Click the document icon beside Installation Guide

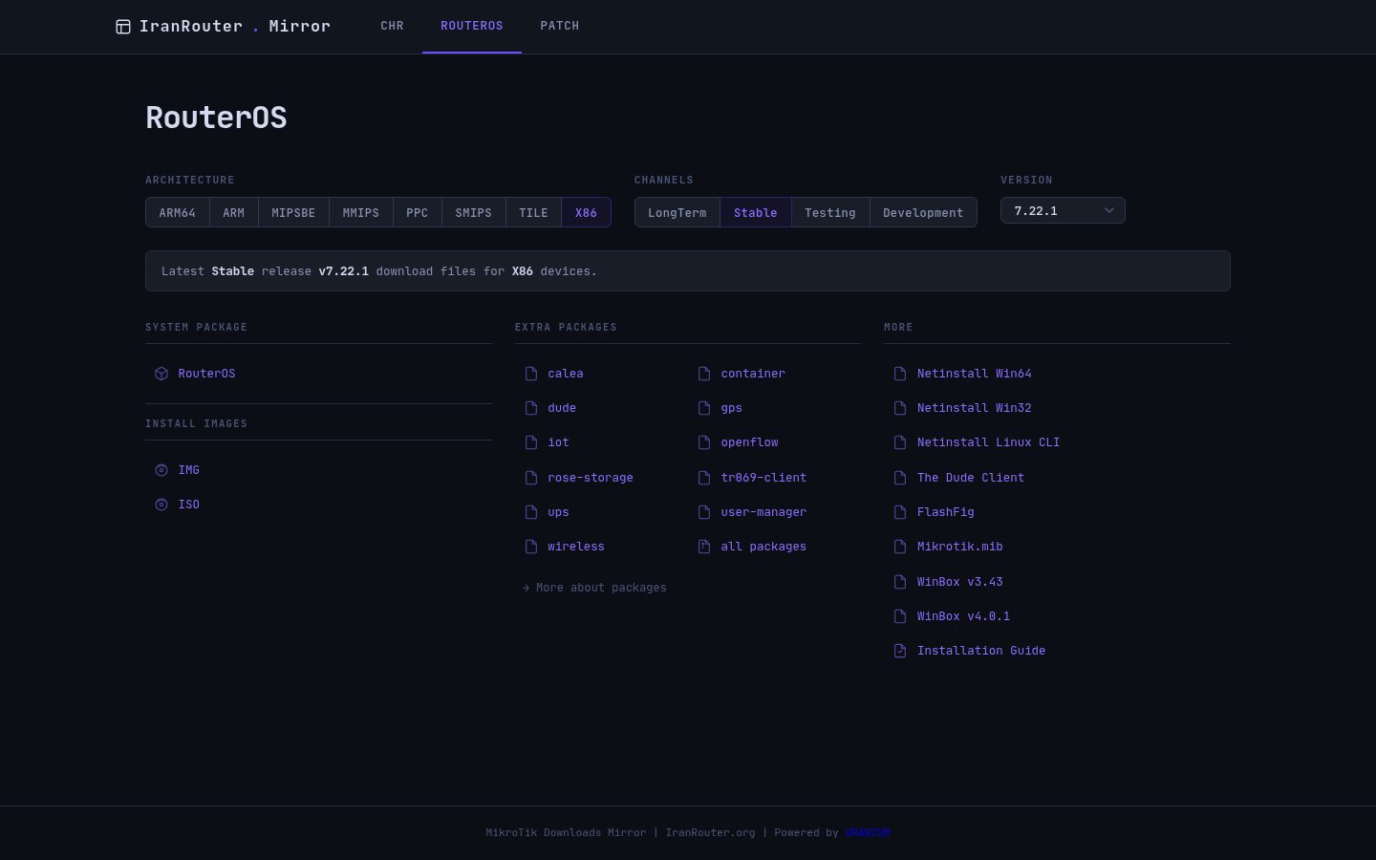coord(900,651)
